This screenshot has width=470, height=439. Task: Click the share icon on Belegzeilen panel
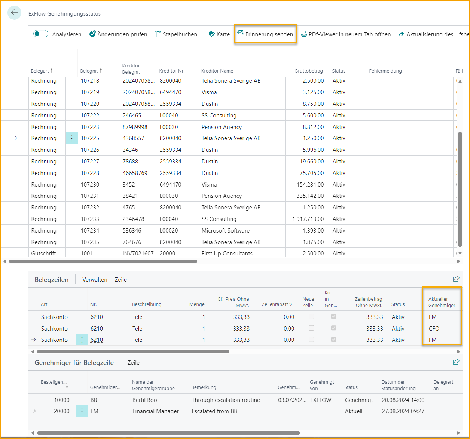click(x=456, y=279)
